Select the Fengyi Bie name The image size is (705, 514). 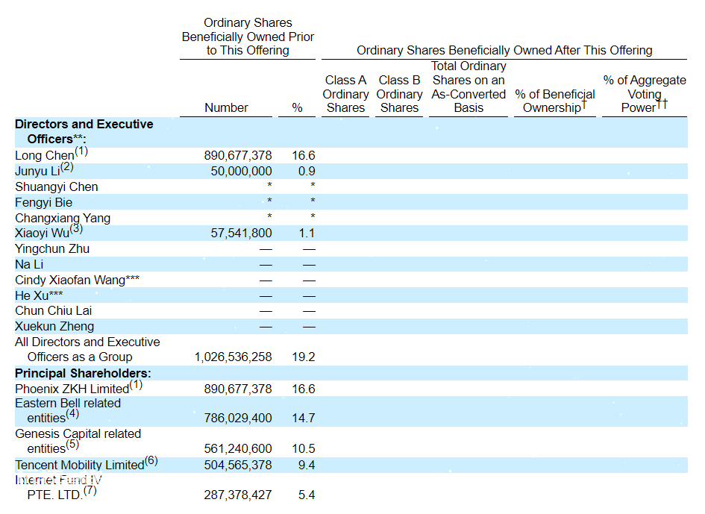click(x=43, y=202)
